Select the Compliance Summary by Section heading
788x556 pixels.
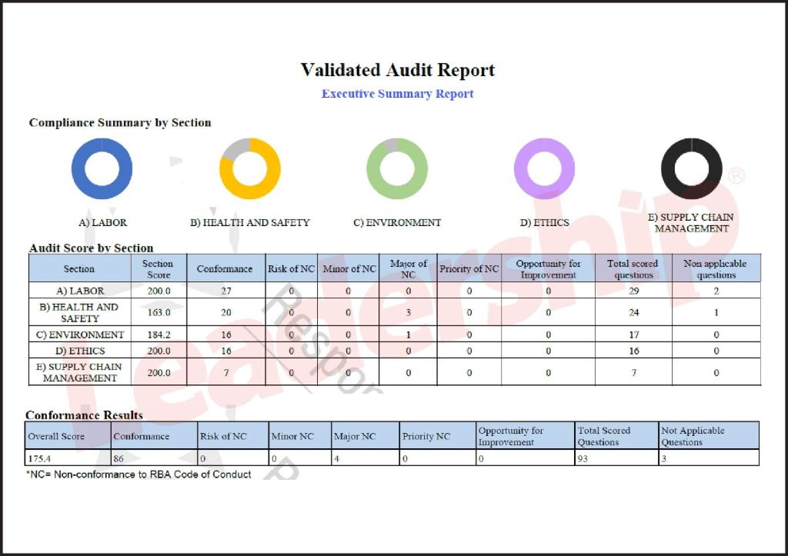coord(120,122)
